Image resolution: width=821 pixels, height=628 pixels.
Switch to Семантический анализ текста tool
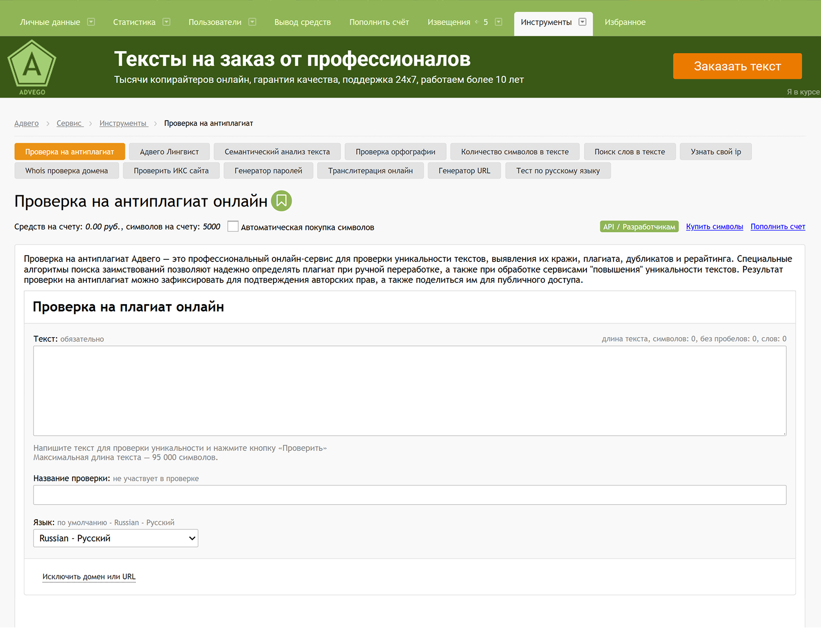click(277, 152)
